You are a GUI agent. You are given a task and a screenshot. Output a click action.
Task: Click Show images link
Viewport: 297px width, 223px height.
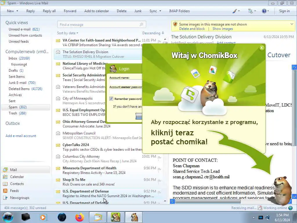point(223,29)
